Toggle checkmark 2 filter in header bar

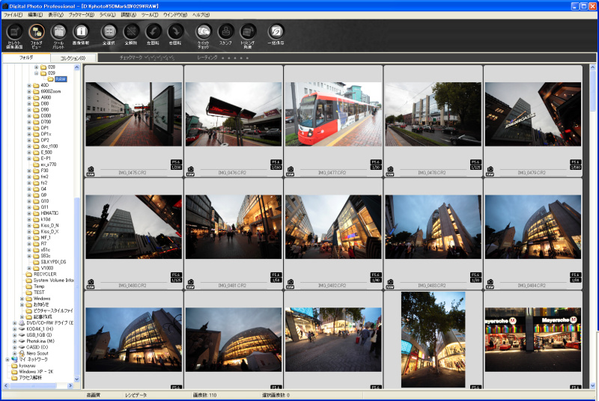tap(153, 58)
